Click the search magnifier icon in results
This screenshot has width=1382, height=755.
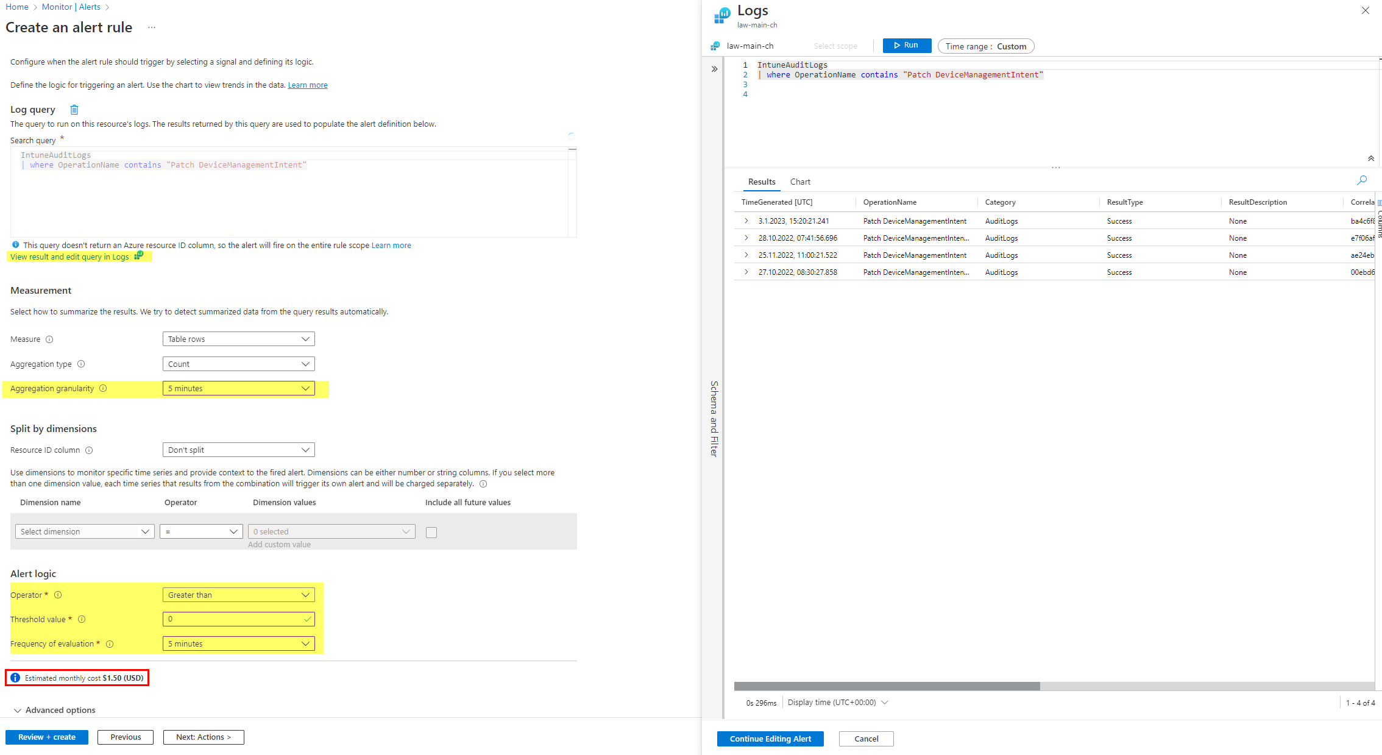1362,180
